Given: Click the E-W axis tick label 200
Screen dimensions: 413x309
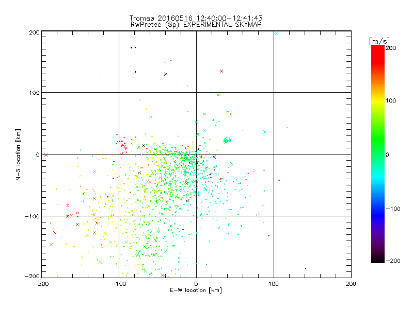Looking at the screenshot, I should tap(351, 284).
